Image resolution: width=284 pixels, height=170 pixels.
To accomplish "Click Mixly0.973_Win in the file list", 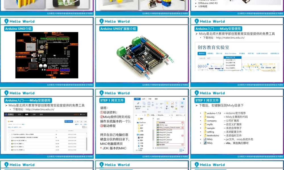I will (163, 137).
